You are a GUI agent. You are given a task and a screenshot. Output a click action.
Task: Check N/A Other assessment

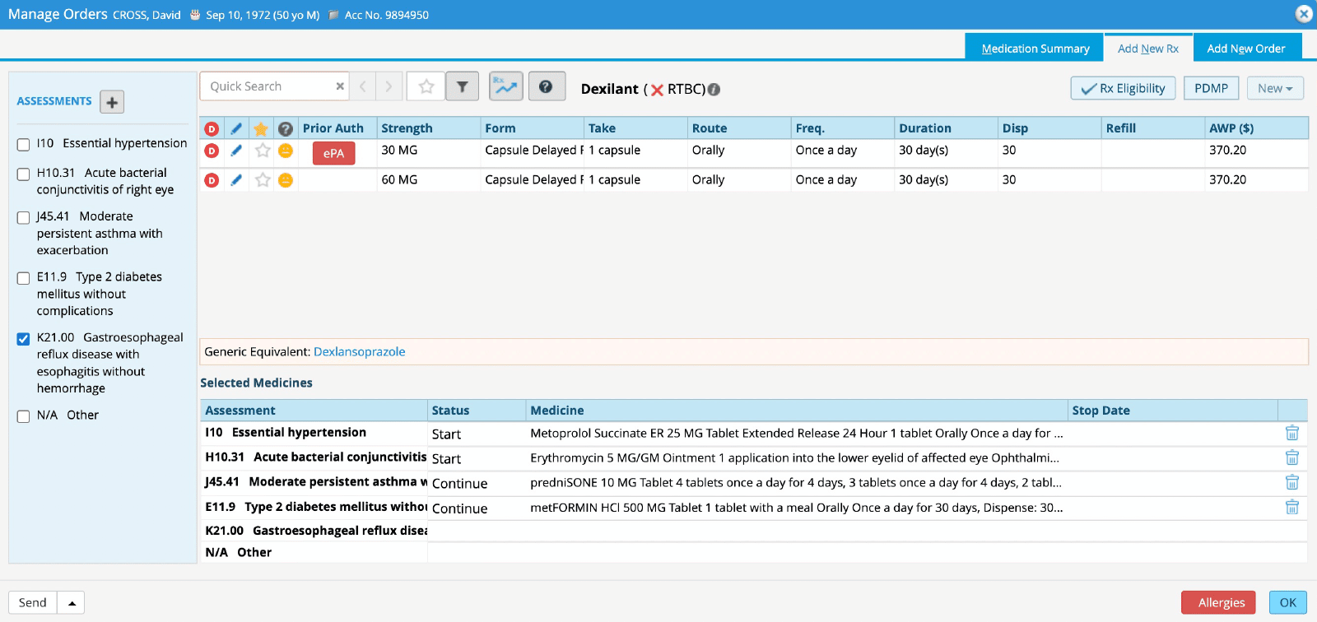24,416
